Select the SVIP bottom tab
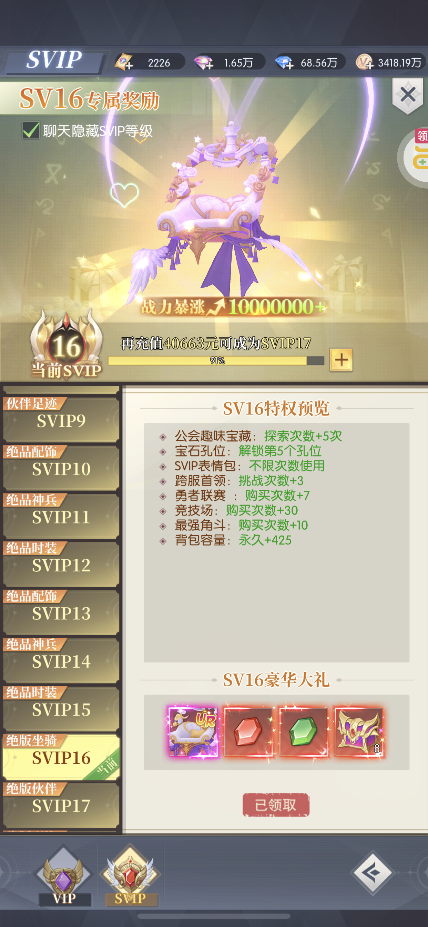 [x=131, y=875]
